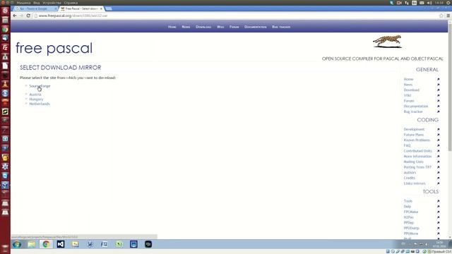Open Download in the top navigation bar
Viewport: 452px width, 254px height.
pyautogui.click(x=203, y=27)
